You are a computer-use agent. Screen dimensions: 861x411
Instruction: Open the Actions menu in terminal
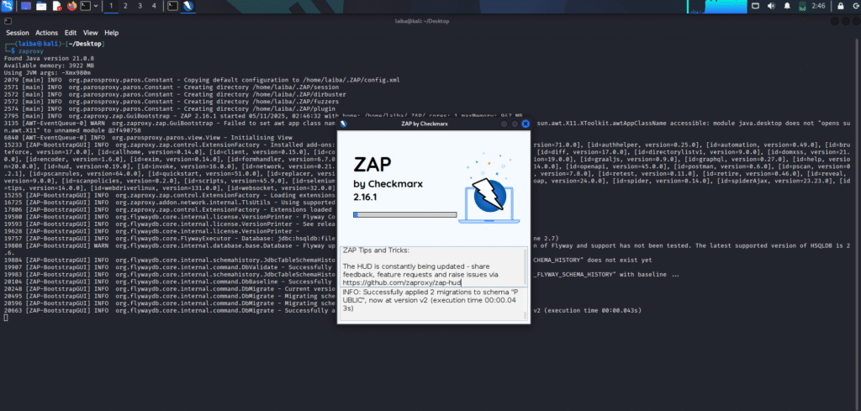pos(47,32)
